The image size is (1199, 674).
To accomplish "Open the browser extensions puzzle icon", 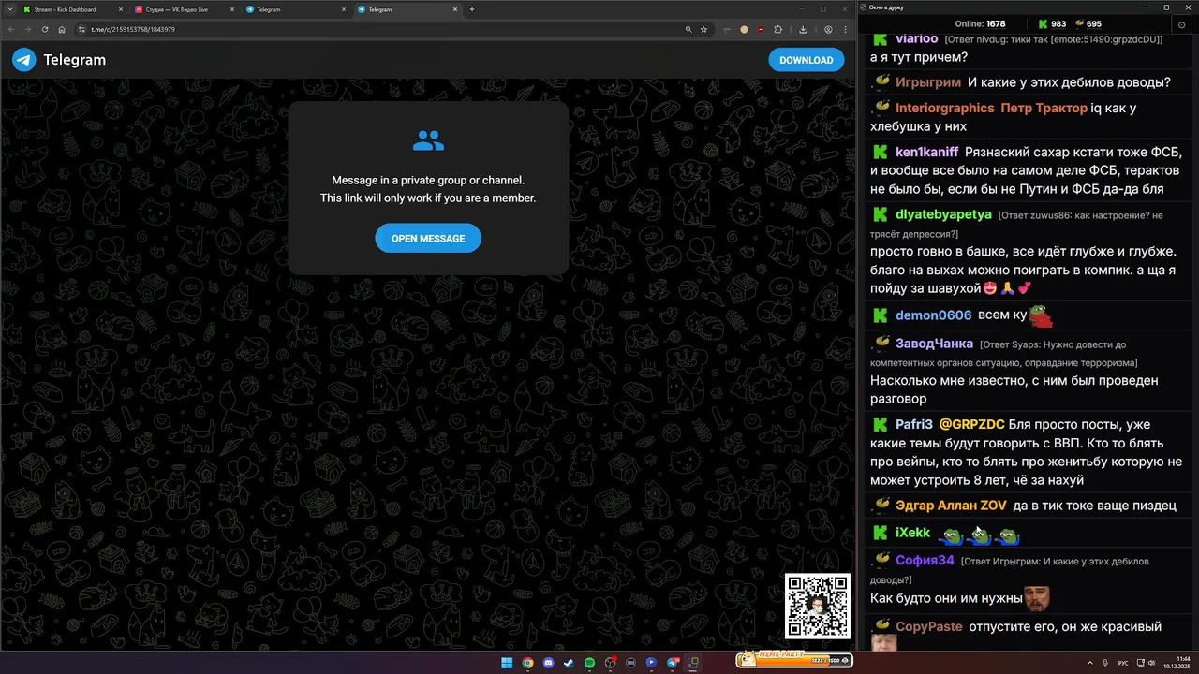I will [x=777, y=29].
